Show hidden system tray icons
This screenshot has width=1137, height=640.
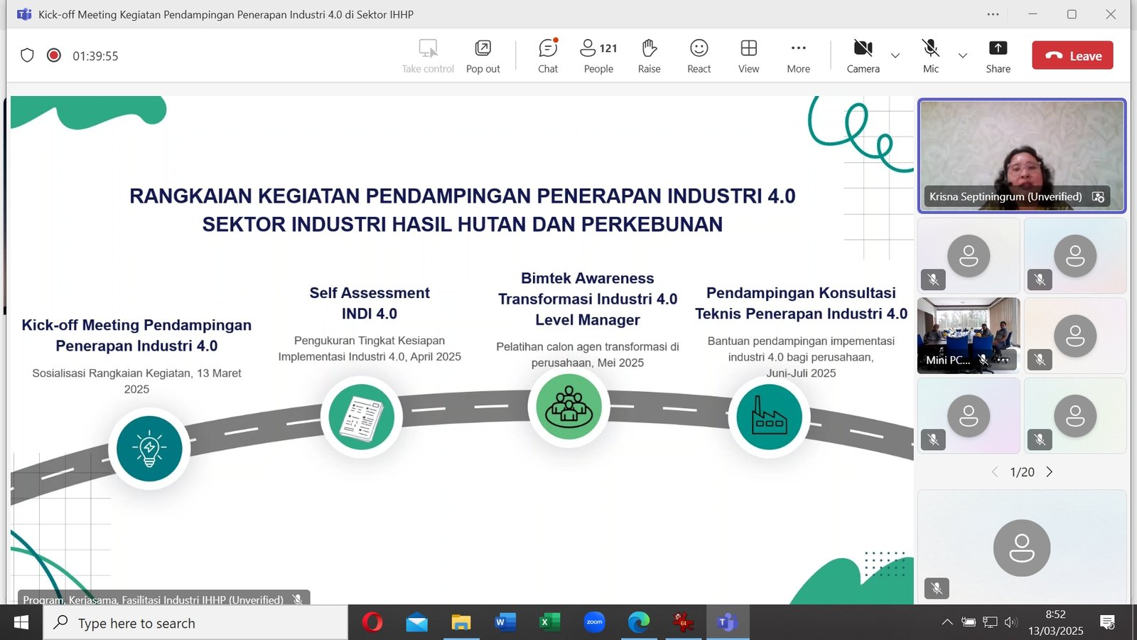click(x=947, y=622)
